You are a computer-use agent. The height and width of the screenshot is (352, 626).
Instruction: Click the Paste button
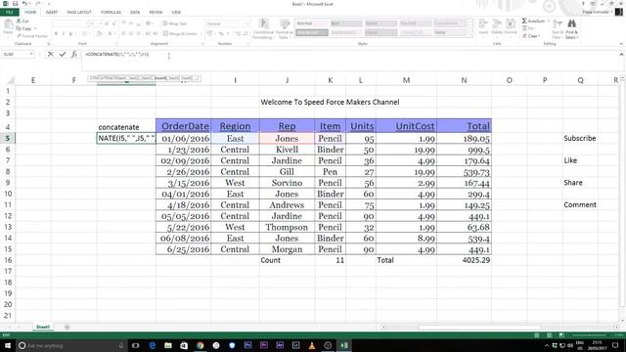coord(8,28)
